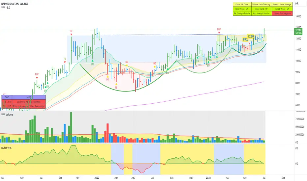Click the 7000 price axis label
Image resolution: width=307 pixels, height=181 pixels.
(298, 94)
